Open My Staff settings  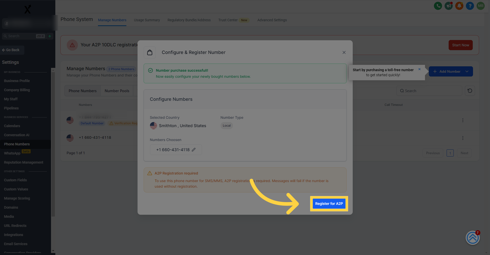point(11,99)
